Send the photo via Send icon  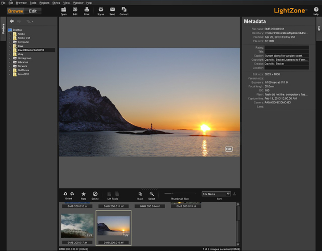(x=112, y=11)
